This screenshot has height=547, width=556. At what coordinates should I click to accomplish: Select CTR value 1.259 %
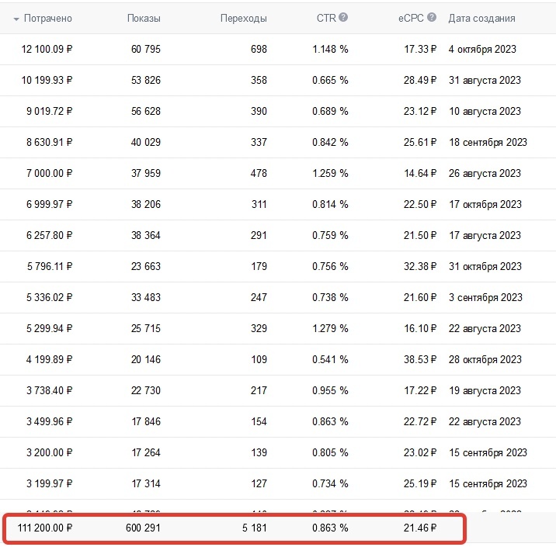(330, 173)
